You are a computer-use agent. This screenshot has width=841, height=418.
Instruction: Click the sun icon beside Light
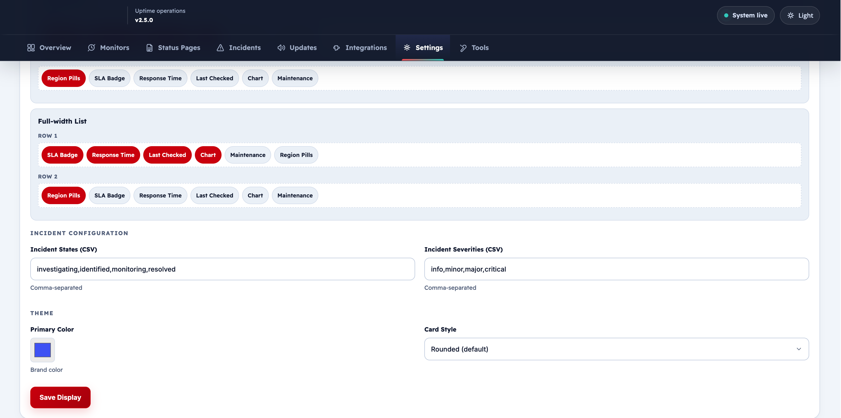[790, 15]
